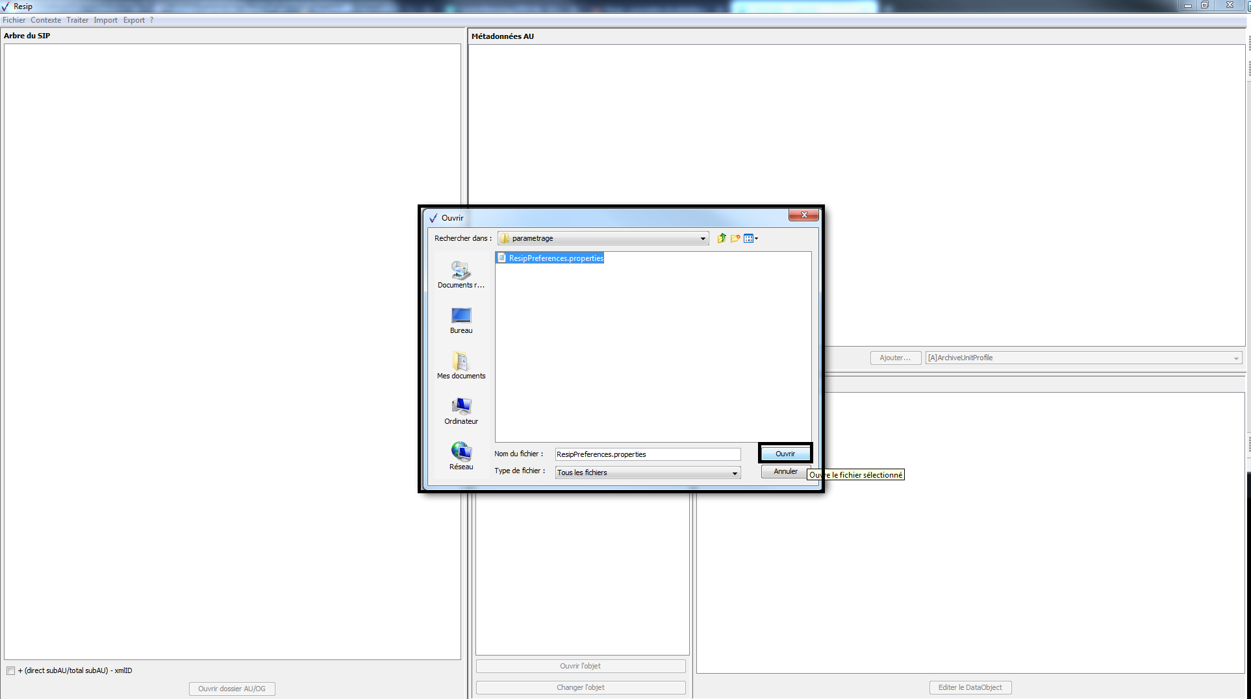Select the Ordinateur shortcut
Viewport: 1251px width, 699px height.
pyautogui.click(x=461, y=411)
